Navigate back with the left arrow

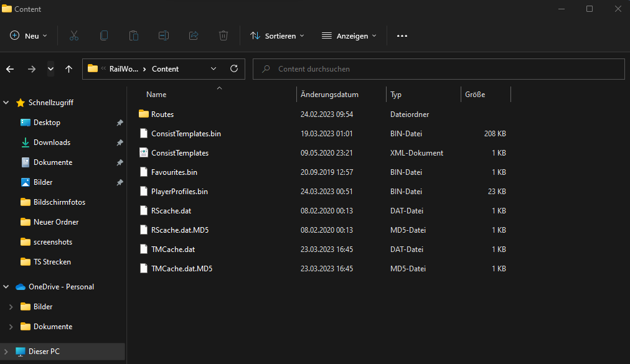point(10,69)
